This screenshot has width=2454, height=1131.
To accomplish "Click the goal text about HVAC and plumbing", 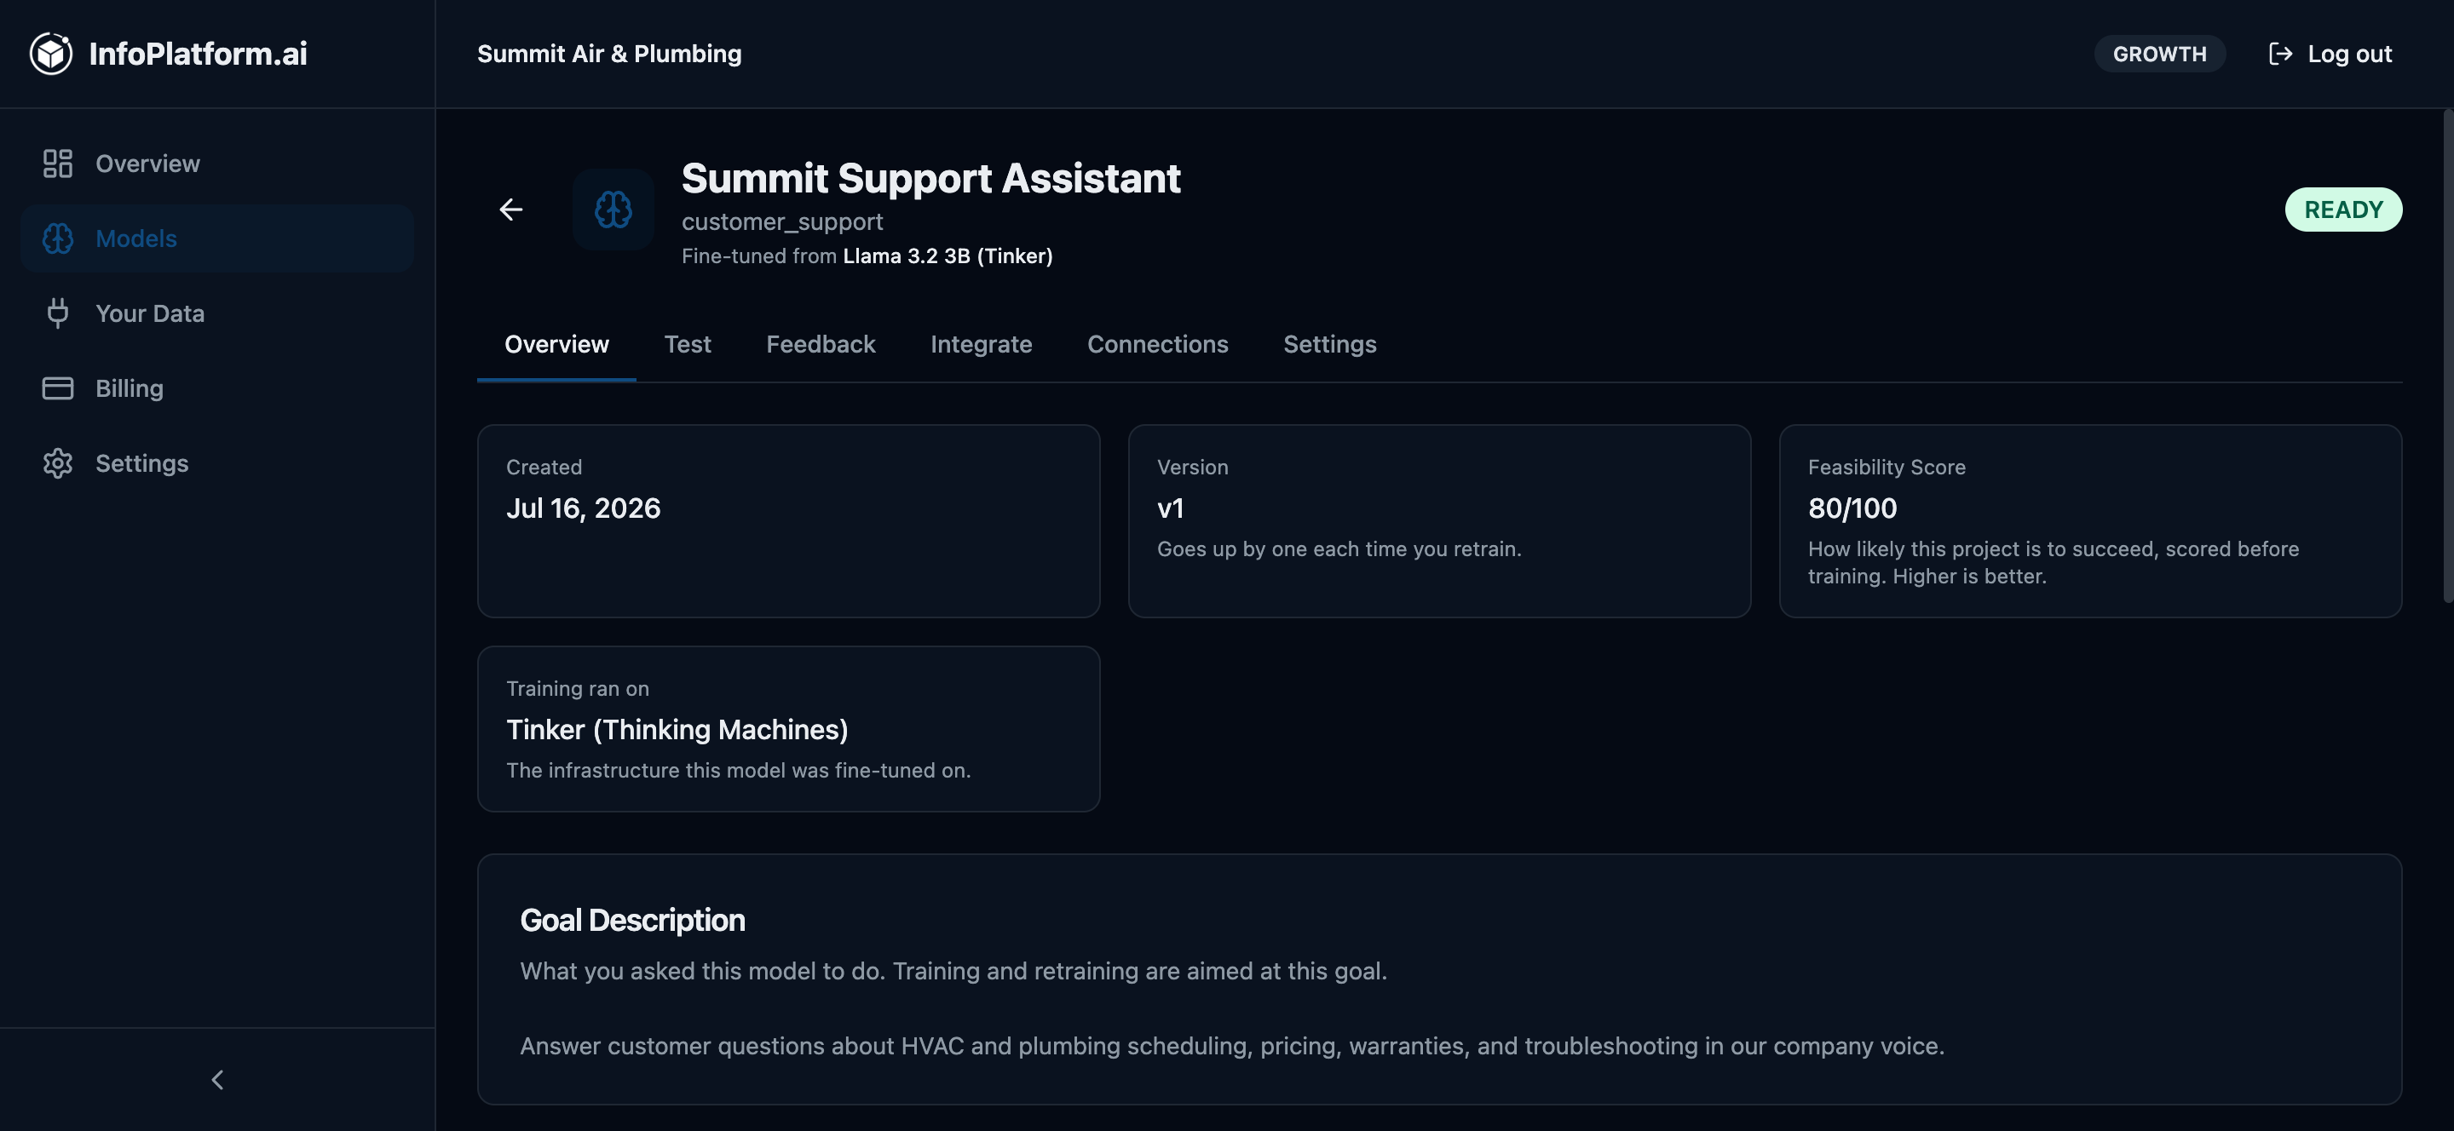I will [1233, 1047].
